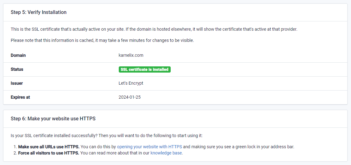Viewport: 351px width, 165px height.
Task: Click the karnelix.com domain value
Action: point(131,55)
